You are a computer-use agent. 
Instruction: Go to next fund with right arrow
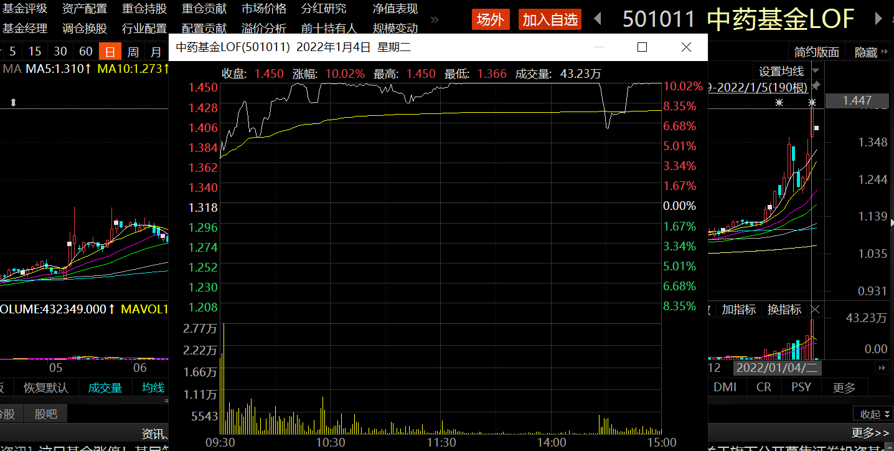878,19
